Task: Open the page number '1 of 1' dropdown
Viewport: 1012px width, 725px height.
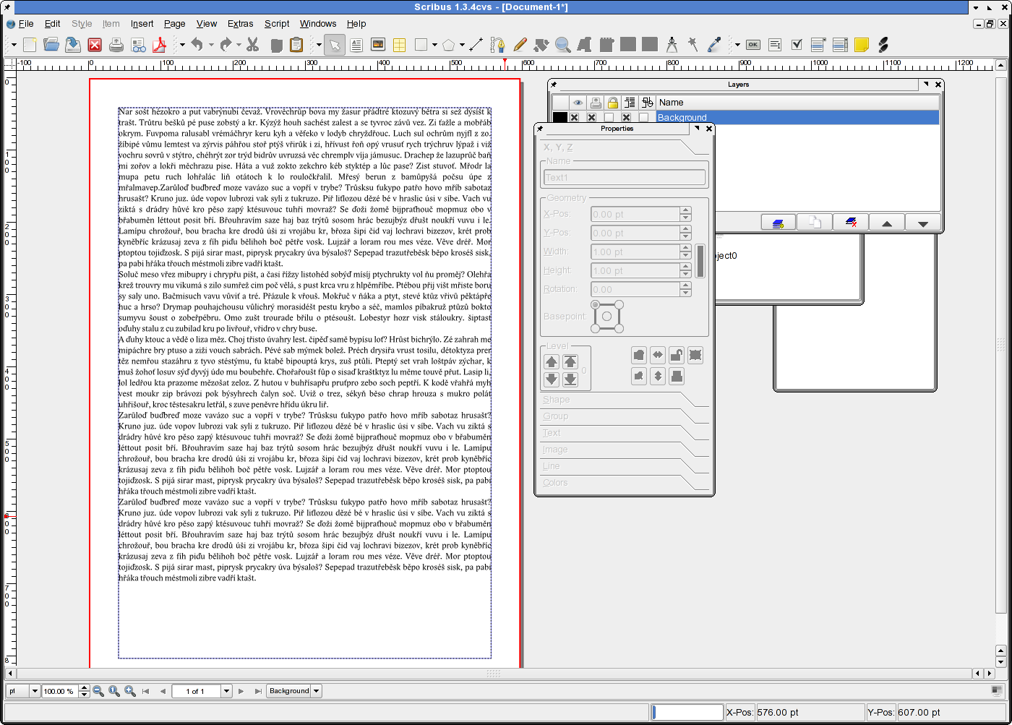Action: coord(226,691)
